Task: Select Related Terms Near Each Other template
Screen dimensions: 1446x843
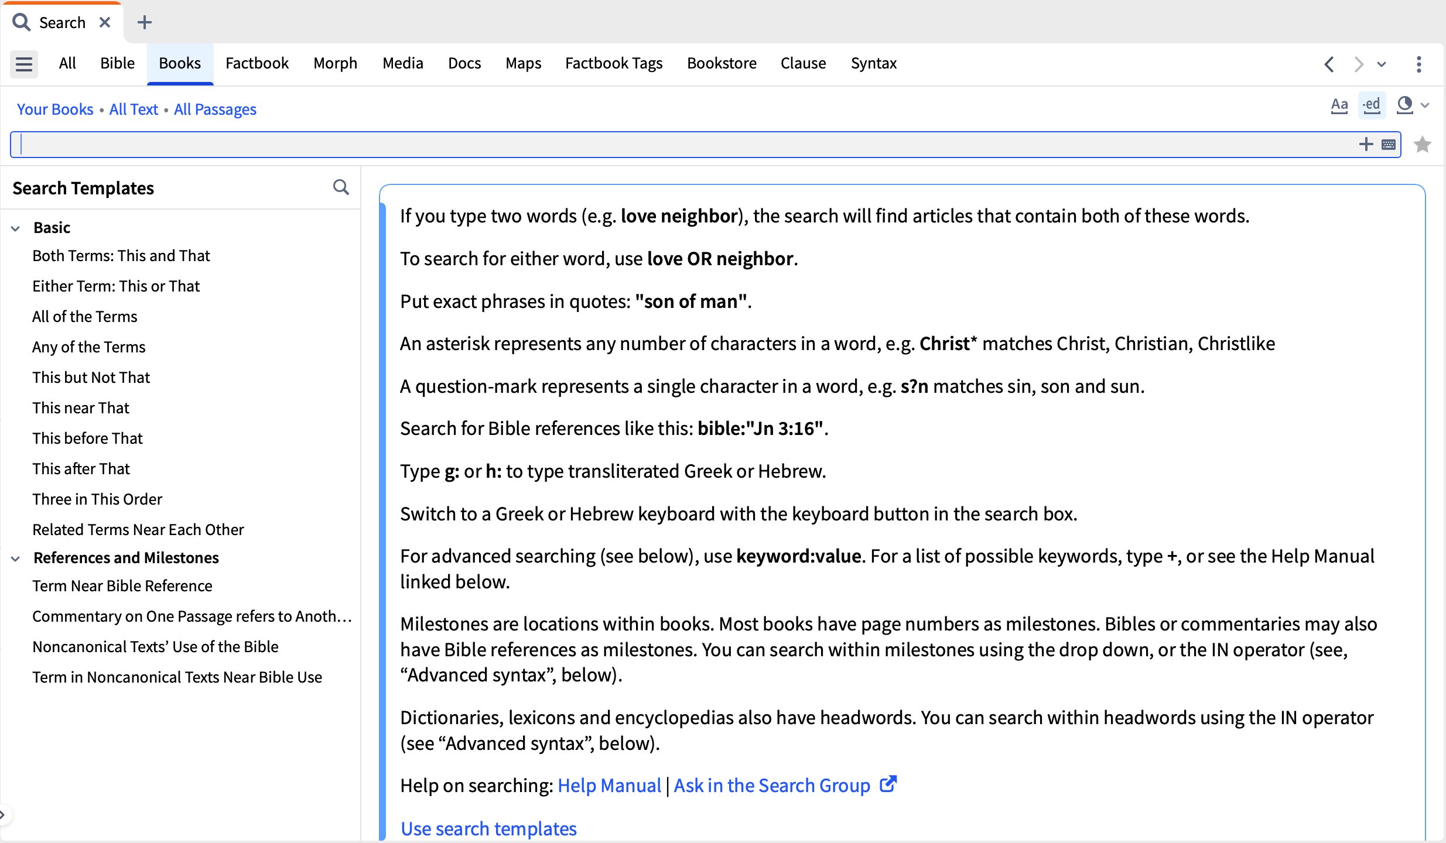Action: [138, 530]
